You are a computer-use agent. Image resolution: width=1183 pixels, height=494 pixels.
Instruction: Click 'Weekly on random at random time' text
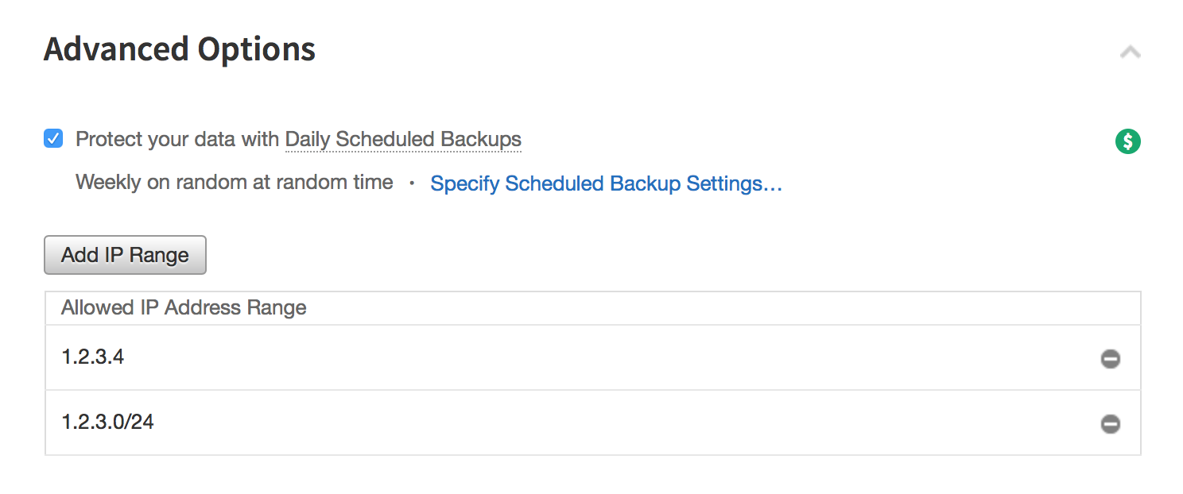pyautogui.click(x=234, y=182)
